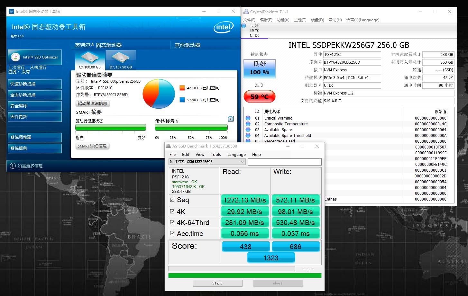Click the 预计剩余寿命 remaining life bar
Viewport: 468px width, 296px height.
click(191, 128)
